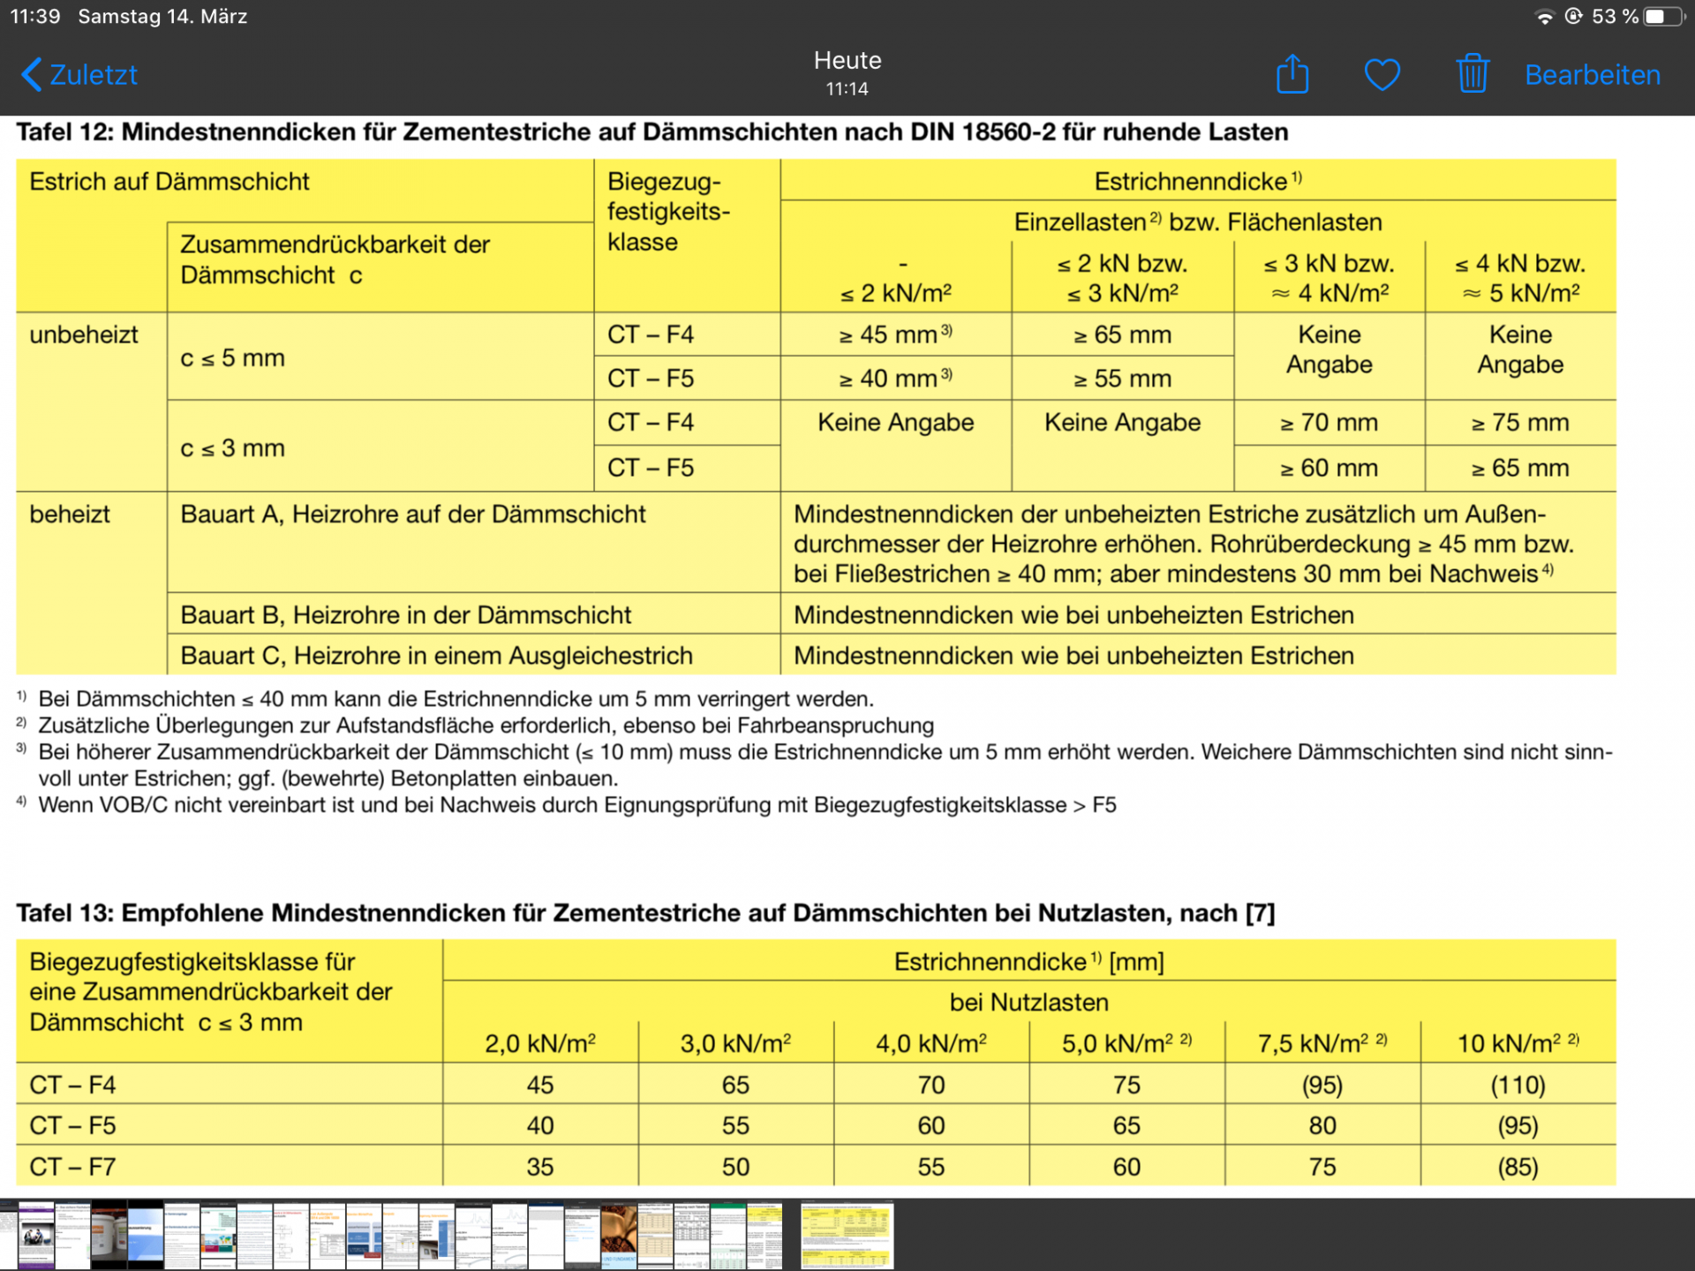Open the blue presentation slide thumbnail

[146, 1235]
